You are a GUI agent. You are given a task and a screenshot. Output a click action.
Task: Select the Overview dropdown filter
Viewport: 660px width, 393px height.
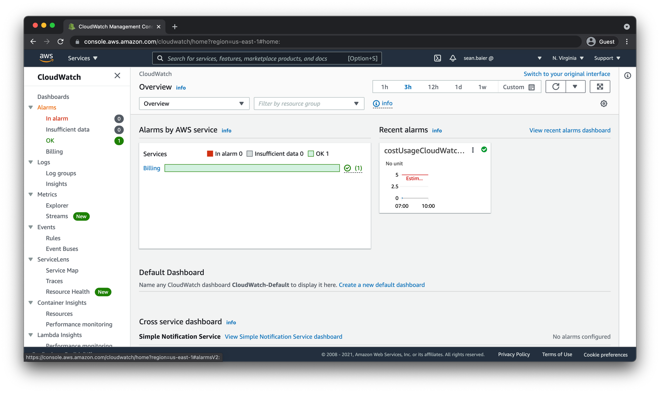tap(193, 103)
